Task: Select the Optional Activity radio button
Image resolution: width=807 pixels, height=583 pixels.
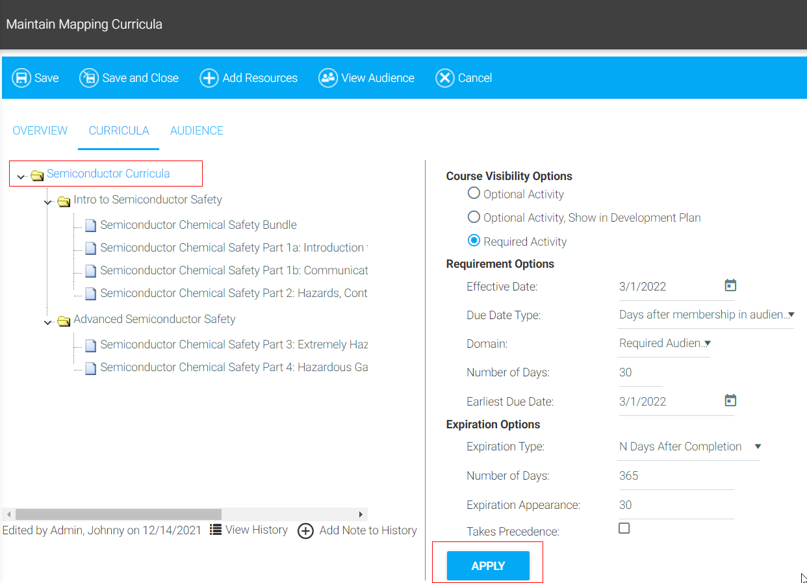Action: [474, 193]
